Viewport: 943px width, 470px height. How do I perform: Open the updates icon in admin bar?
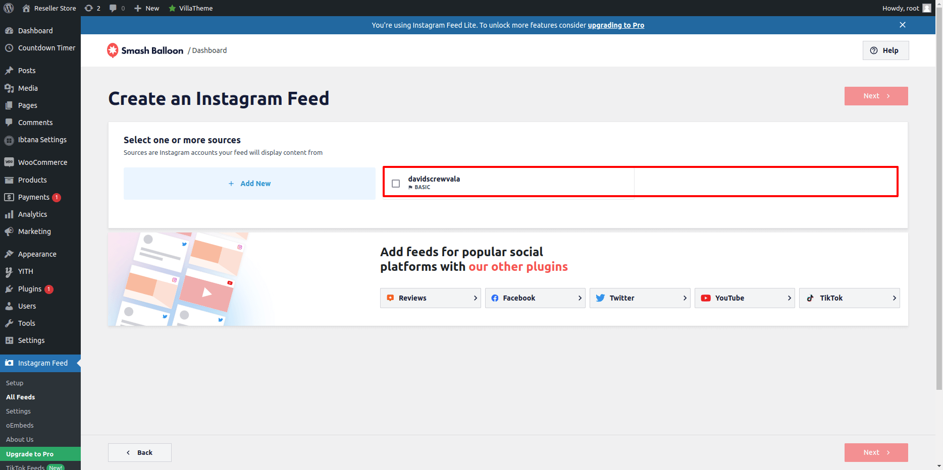click(x=89, y=8)
